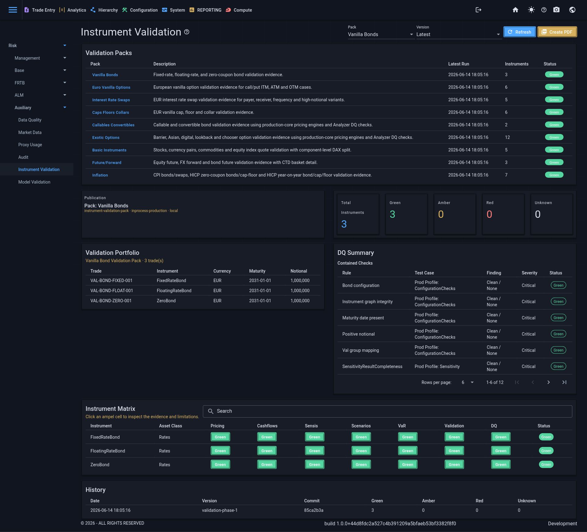Select Instrument Validation in sidebar
The image size is (587, 532).
tap(37, 169)
